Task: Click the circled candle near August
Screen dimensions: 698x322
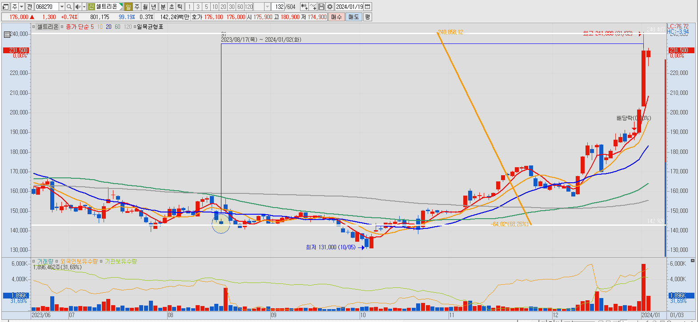Action: pos(221,223)
